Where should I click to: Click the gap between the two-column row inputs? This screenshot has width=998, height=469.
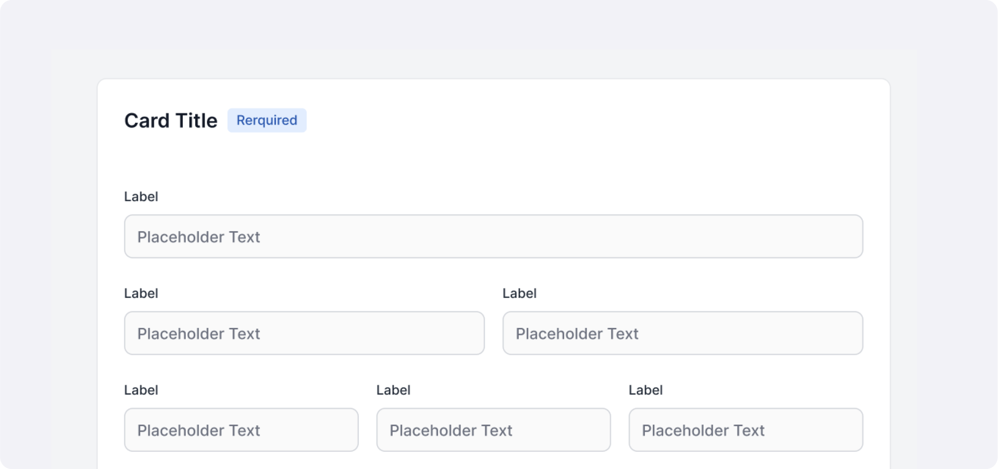coord(493,333)
